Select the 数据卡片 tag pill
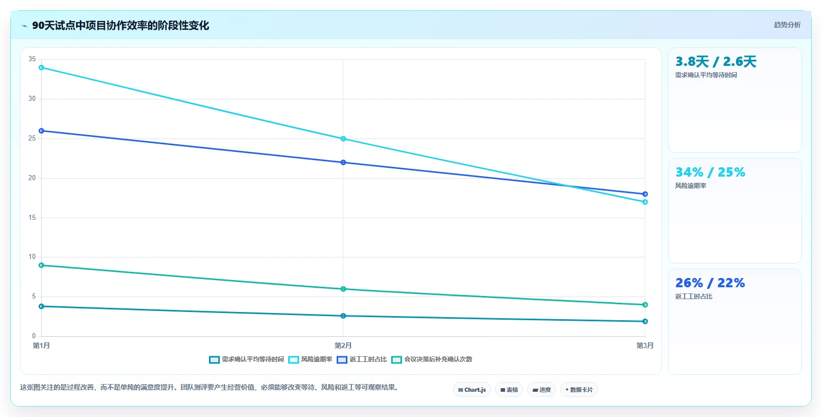This screenshot has height=417, width=822. coord(579,390)
